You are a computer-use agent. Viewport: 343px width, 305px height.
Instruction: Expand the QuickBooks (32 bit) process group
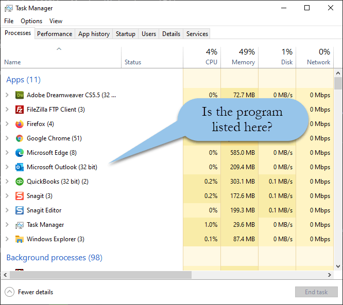(x=7, y=182)
